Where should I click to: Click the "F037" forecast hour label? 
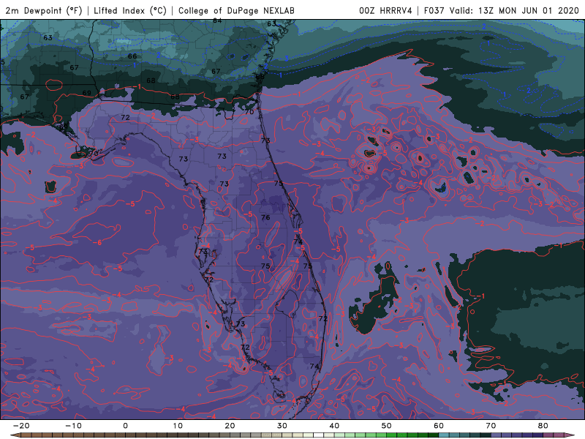point(434,11)
